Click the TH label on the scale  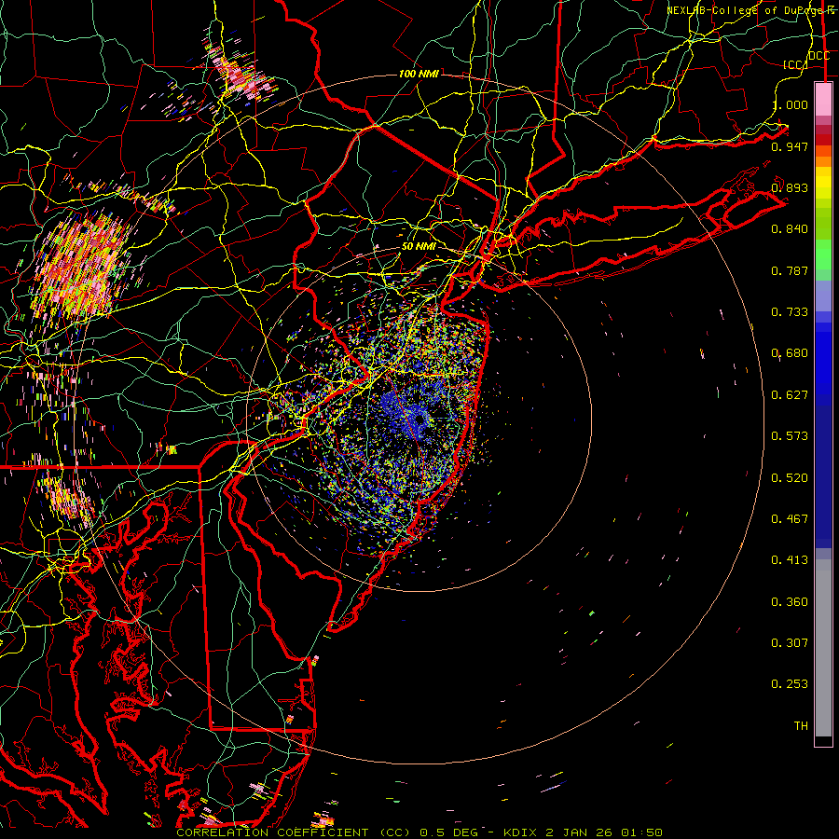point(801,726)
